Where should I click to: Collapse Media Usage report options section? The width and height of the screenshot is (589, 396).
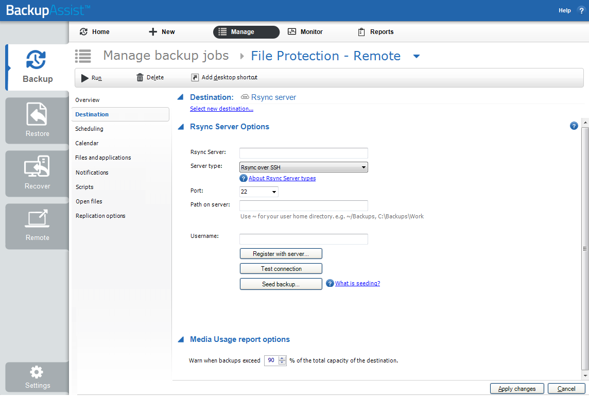(x=181, y=339)
